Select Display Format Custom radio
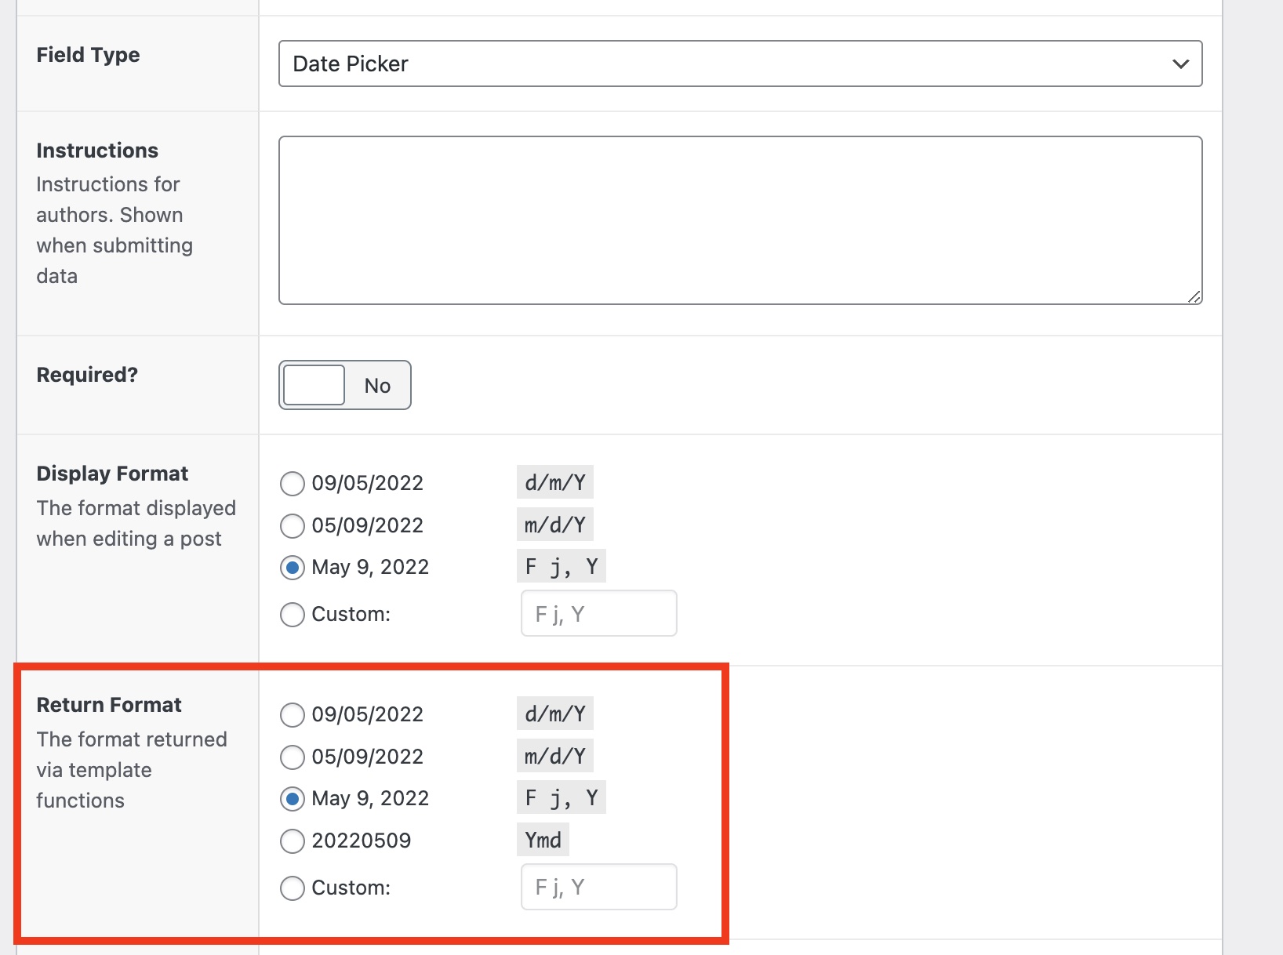The image size is (1283, 955). click(293, 614)
